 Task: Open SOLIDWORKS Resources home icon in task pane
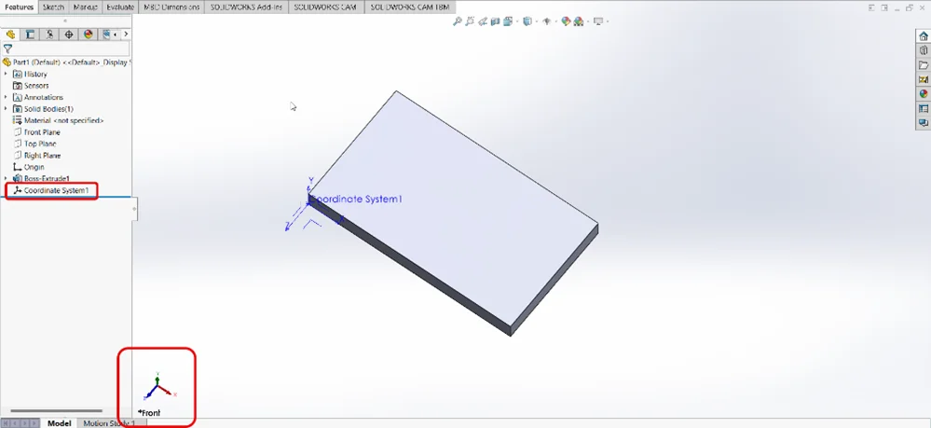[x=924, y=36]
